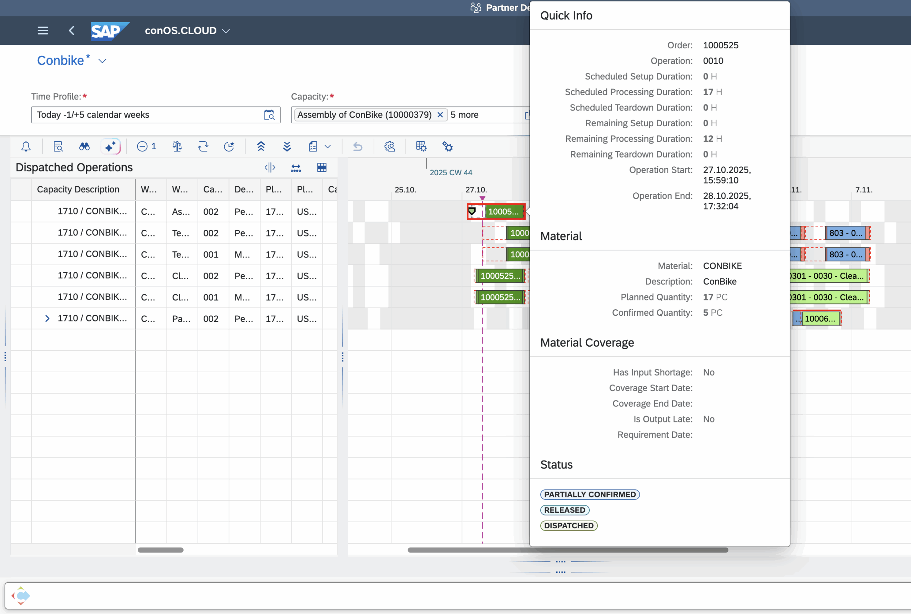Image resolution: width=911 pixels, height=614 pixels.
Task: Toggle the table layout view icon
Action: point(322,167)
